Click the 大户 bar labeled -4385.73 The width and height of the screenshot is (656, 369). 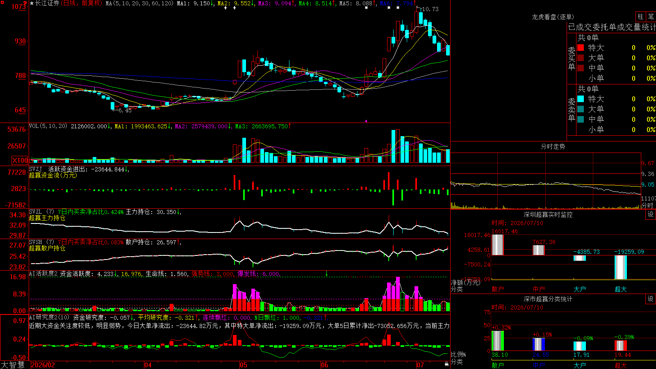(579, 258)
